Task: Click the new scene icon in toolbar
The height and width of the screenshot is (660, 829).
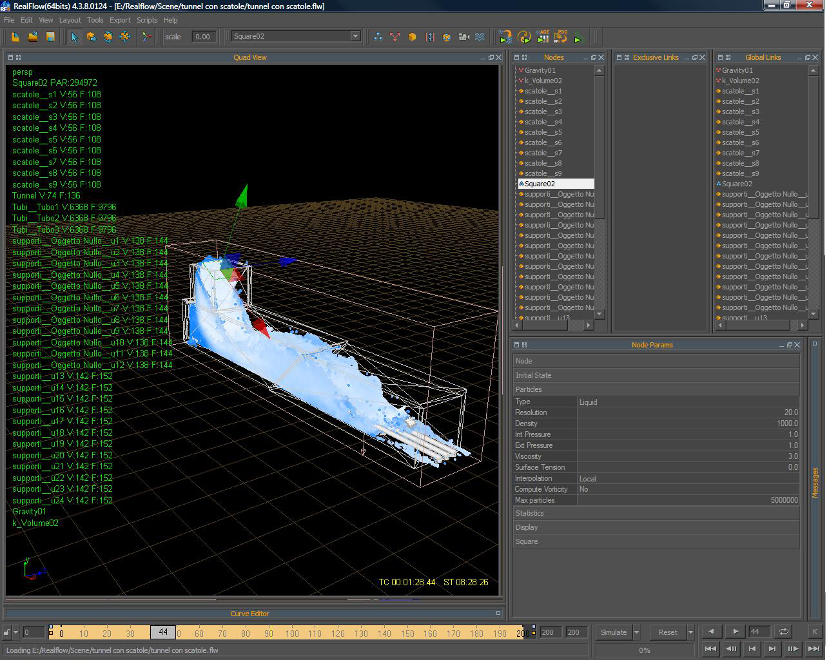Action: [x=15, y=37]
